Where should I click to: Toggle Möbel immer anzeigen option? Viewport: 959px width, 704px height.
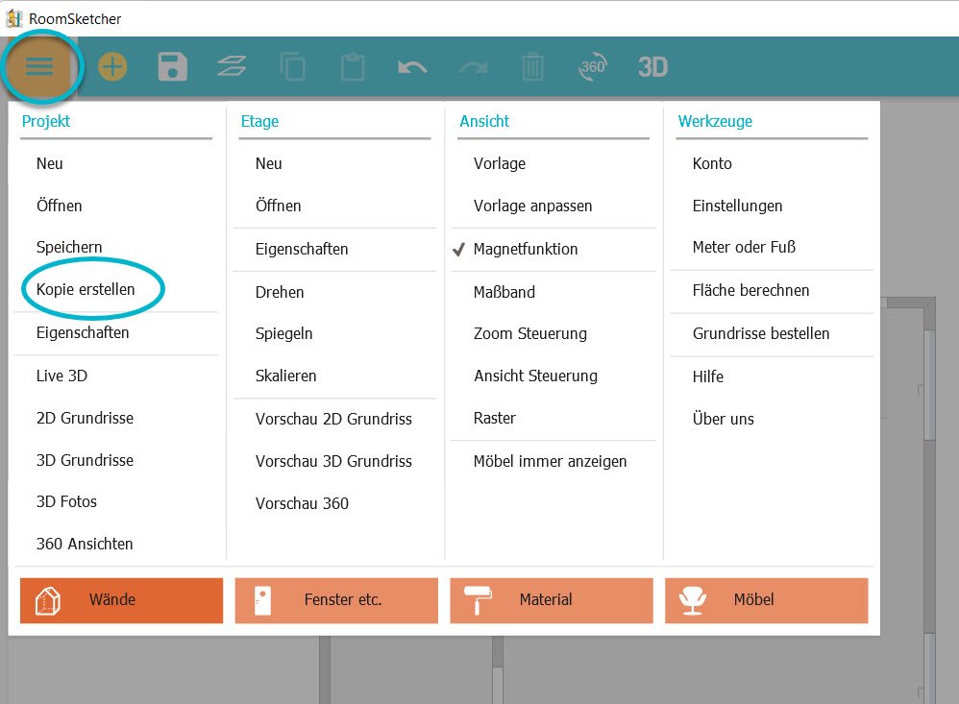[x=550, y=461]
